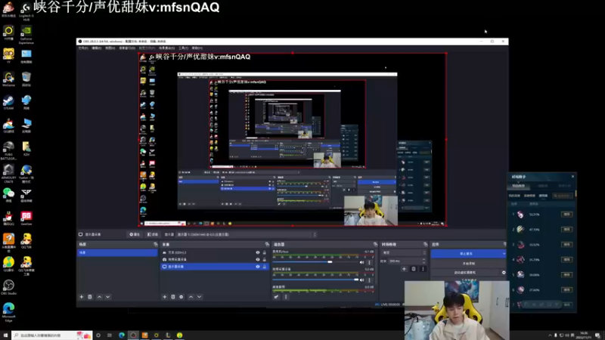605x340 pixels.
Task: Open audio mixer advanced settings gear icon
Action: pos(276,297)
